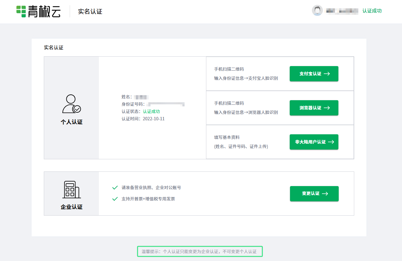Click the 个人认证 person icon
This screenshot has height=261, width=402.
(71, 104)
